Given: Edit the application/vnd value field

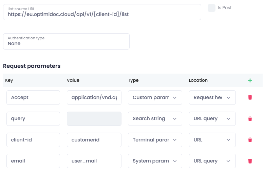Looking at the screenshot, I should (94, 97).
